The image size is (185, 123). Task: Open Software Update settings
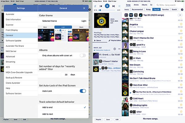tap(21, 41)
